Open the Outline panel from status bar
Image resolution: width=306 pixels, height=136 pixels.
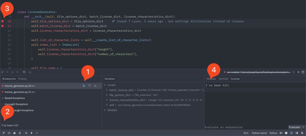click(9, 133)
